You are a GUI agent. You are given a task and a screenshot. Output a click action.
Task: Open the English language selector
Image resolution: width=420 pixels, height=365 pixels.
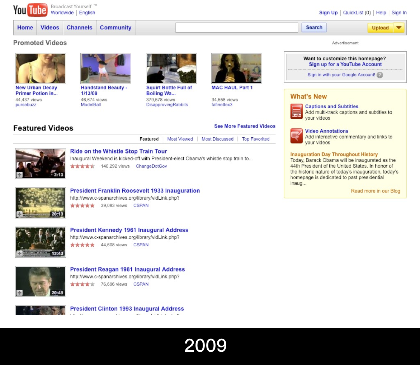[x=87, y=13]
